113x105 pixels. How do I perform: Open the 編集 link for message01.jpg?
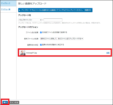click(108, 53)
